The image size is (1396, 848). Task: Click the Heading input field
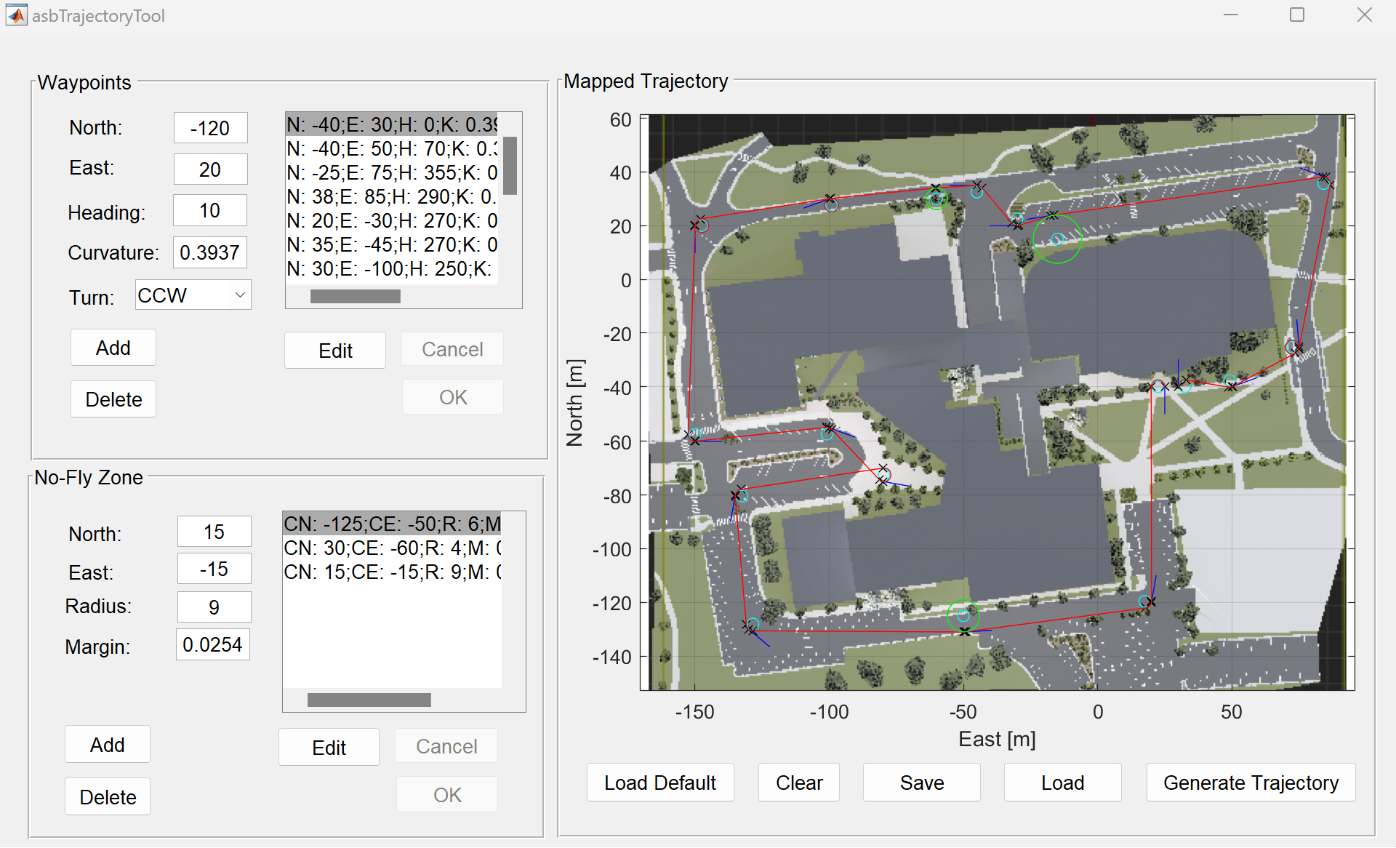(209, 210)
